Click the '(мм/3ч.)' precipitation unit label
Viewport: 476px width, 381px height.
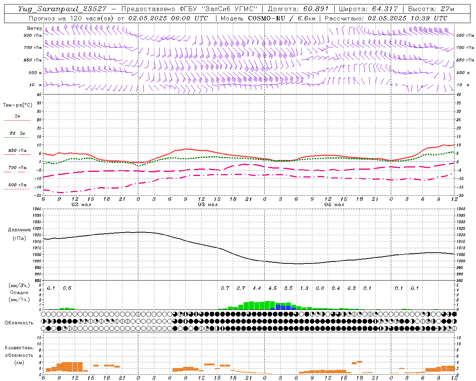(19, 285)
